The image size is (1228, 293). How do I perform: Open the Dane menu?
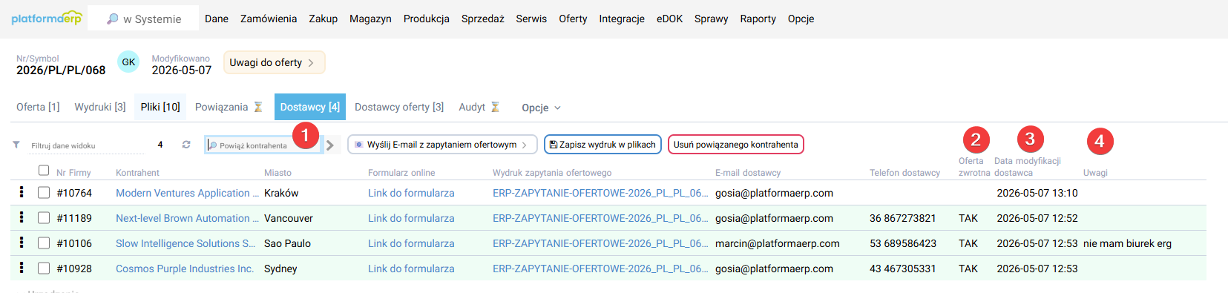coord(217,19)
